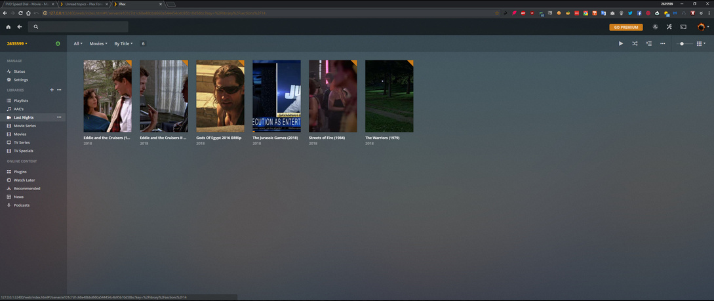Screen dimensions: 714x301
Task: Open Eddie and the Cruisers II poster
Action: [x=164, y=96]
